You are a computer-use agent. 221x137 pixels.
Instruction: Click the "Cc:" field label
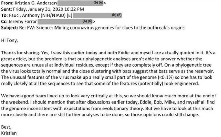[x=5, y=22]
